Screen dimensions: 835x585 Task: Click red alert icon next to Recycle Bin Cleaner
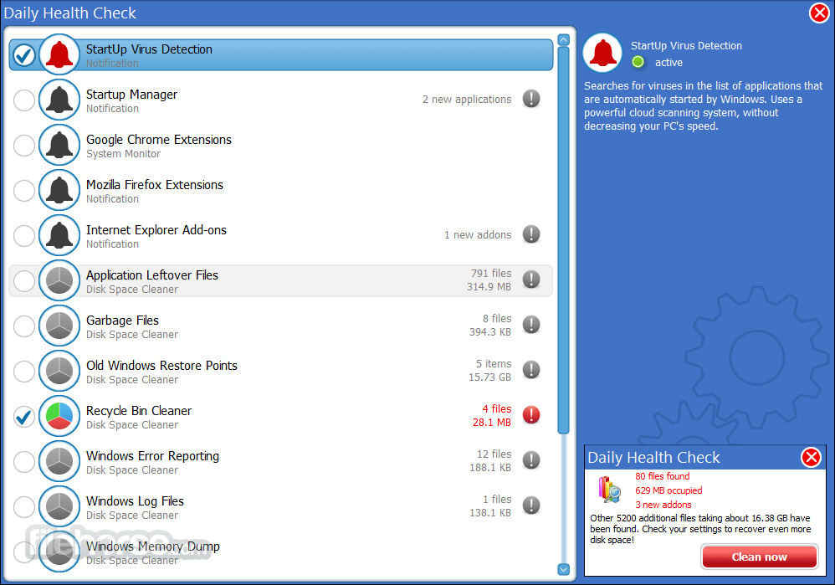pos(531,415)
